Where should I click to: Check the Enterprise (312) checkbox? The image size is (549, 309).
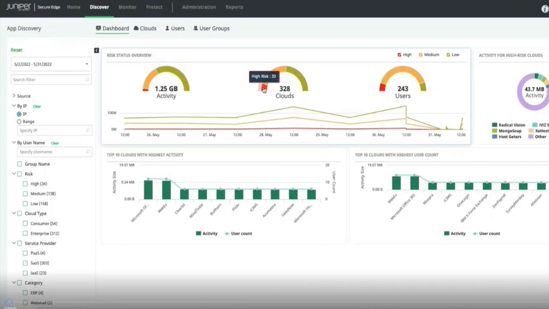coord(25,233)
